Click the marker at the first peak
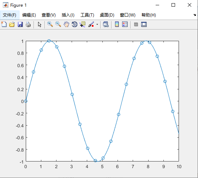198x178 pixels. click(49, 41)
